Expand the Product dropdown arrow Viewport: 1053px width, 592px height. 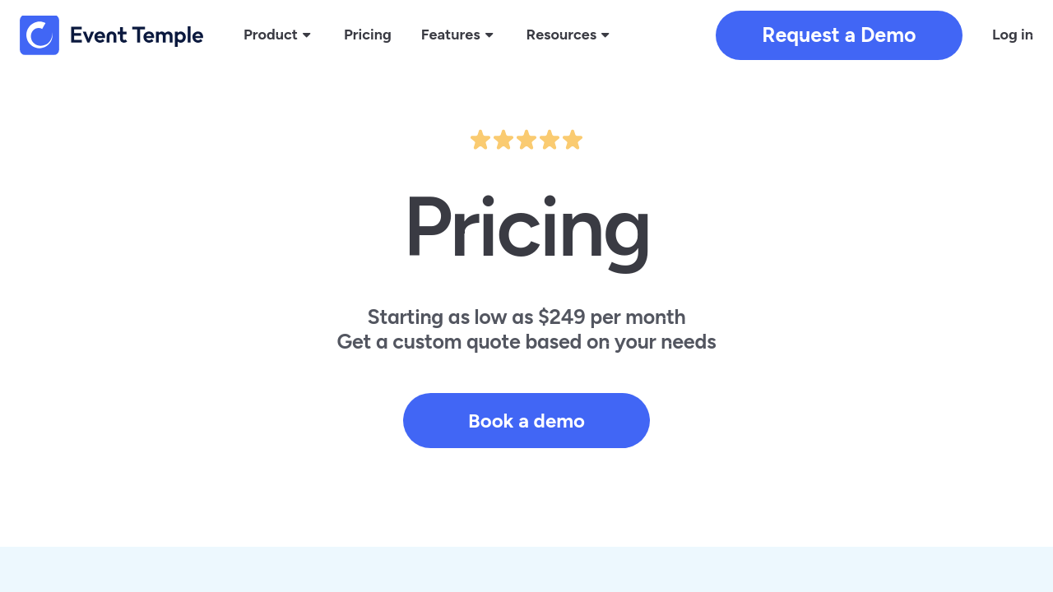(307, 35)
